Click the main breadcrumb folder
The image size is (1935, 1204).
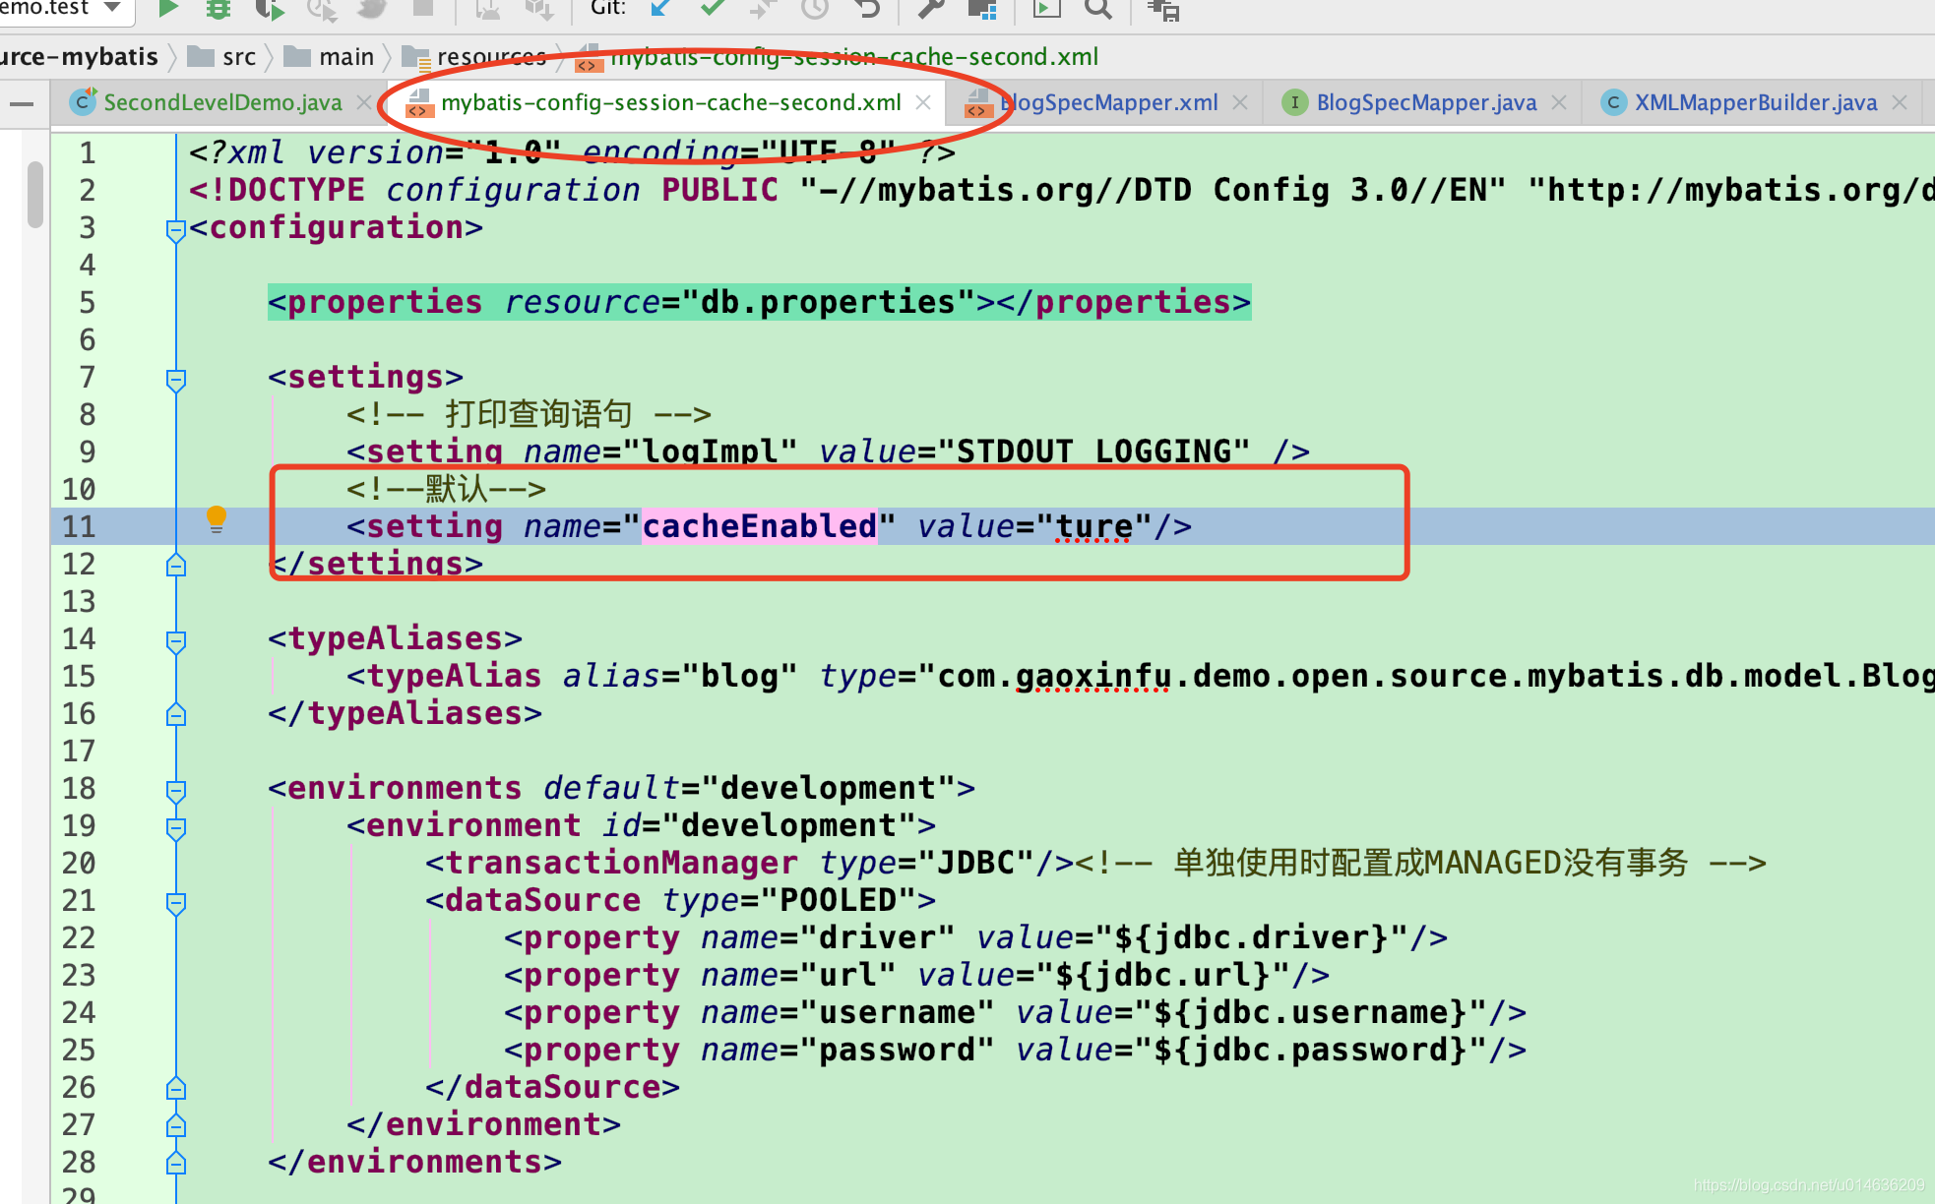pyautogui.click(x=329, y=57)
